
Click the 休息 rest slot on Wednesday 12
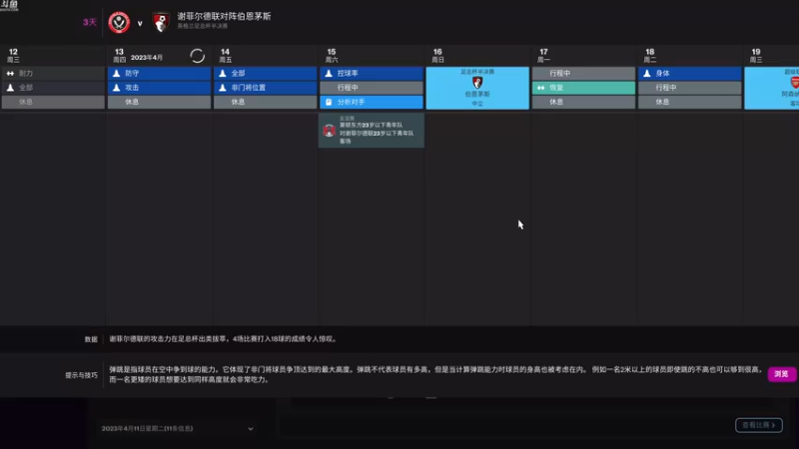pyautogui.click(x=53, y=102)
